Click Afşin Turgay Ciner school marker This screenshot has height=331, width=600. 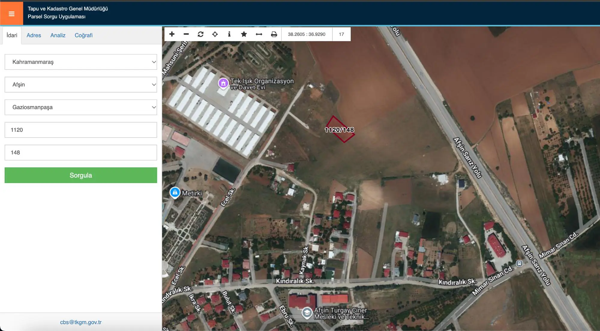pos(307,313)
